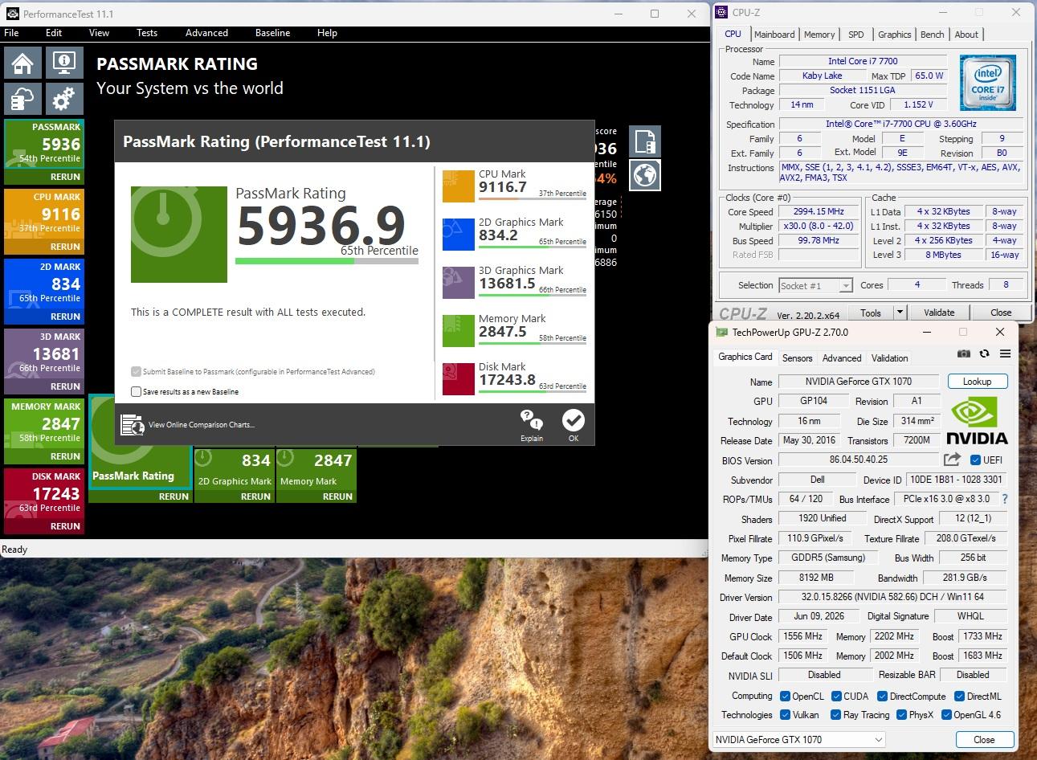1037x760 pixels.
Task: Click the save results document icon
Action: (645, 141)
